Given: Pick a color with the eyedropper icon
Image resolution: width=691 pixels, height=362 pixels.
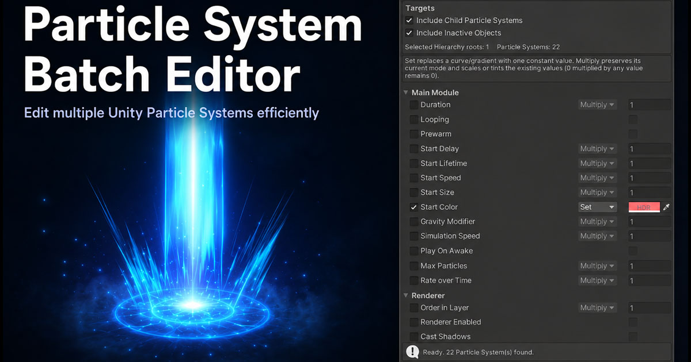Looking at the screenshot, I should 666,207.
